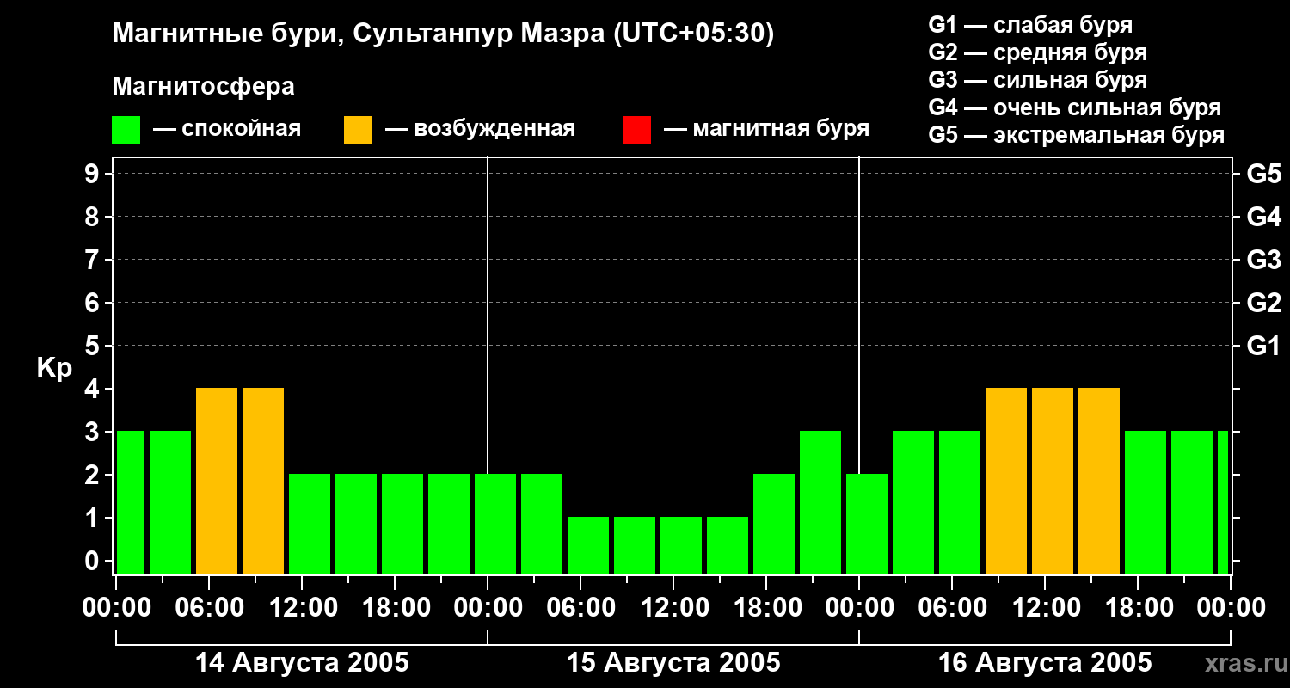Select the green bar spanning midnight into 15 Августа
This screenshot has height=688, width=1290.
tap(495, 525)
